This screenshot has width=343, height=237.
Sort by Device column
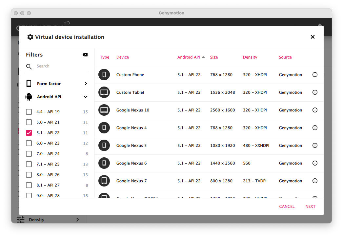click(123, 57)
